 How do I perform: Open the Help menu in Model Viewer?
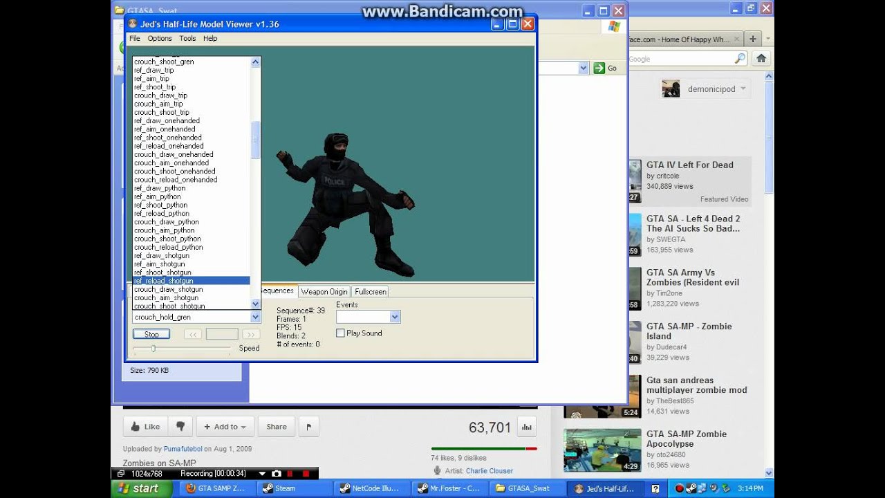pos(210,39)
